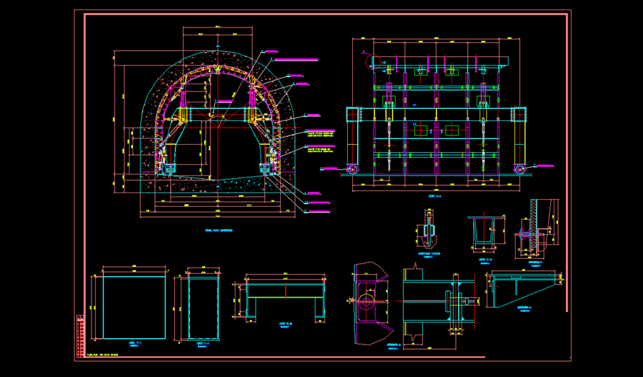Viewport: 643px width, 377px height.
Task: Select the section A-A caption under side elevation
Action: click(433, 195)
